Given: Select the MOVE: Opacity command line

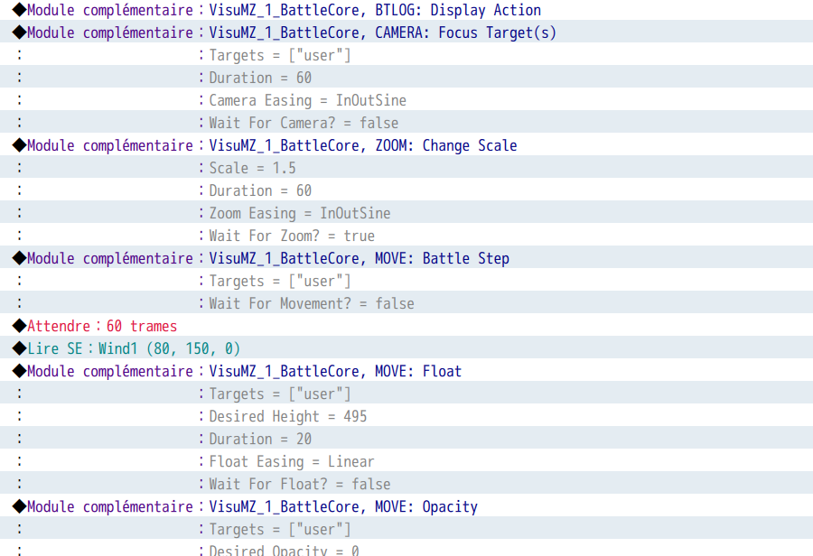Looking at the screenshot, I should [x=343, y=506].
